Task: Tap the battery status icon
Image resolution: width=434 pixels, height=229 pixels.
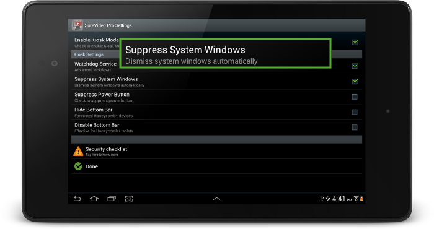Action: 361,198
